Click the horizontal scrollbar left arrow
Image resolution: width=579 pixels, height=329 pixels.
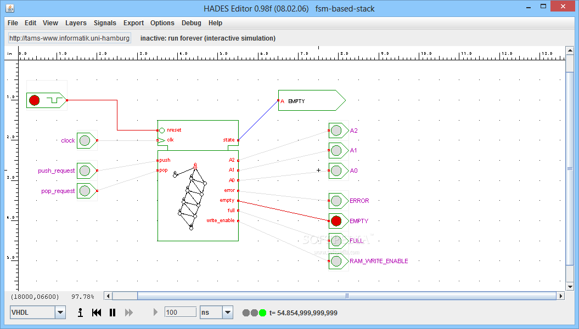(108, 296)
